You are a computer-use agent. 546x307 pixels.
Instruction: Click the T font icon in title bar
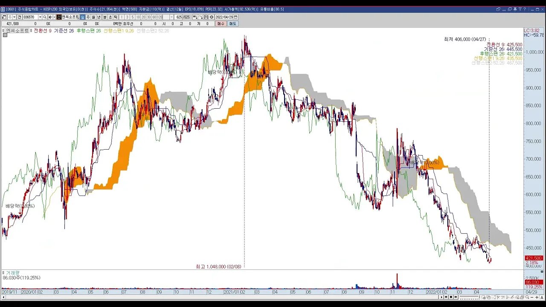(520, 9)
